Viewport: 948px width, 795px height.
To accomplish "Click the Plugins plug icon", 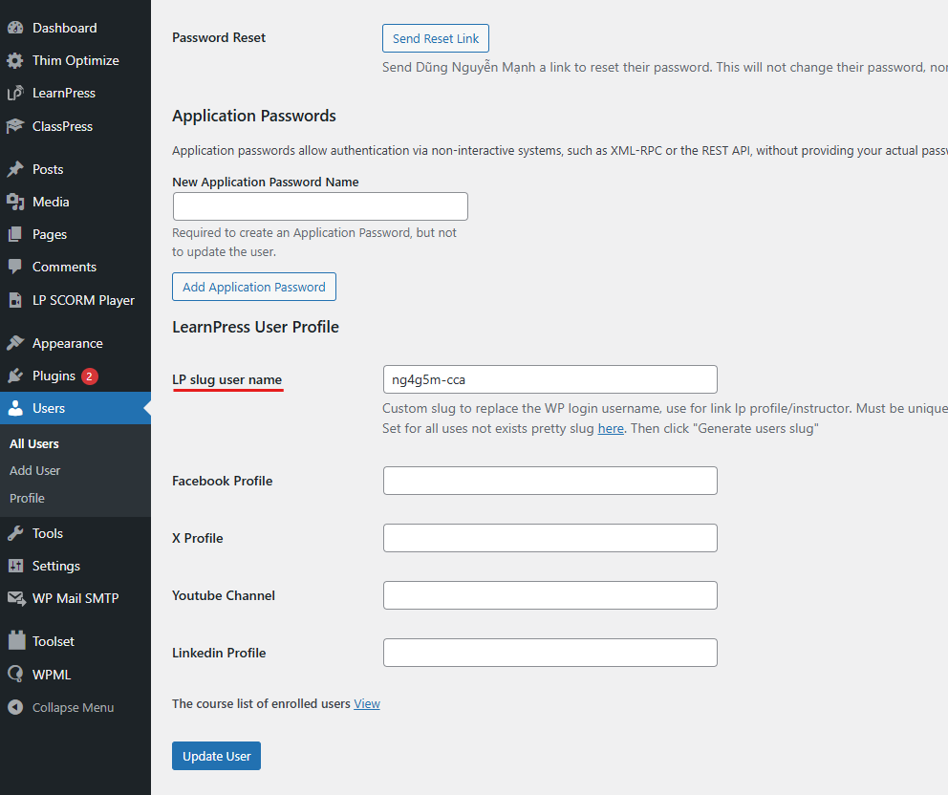I will (15, 376).
